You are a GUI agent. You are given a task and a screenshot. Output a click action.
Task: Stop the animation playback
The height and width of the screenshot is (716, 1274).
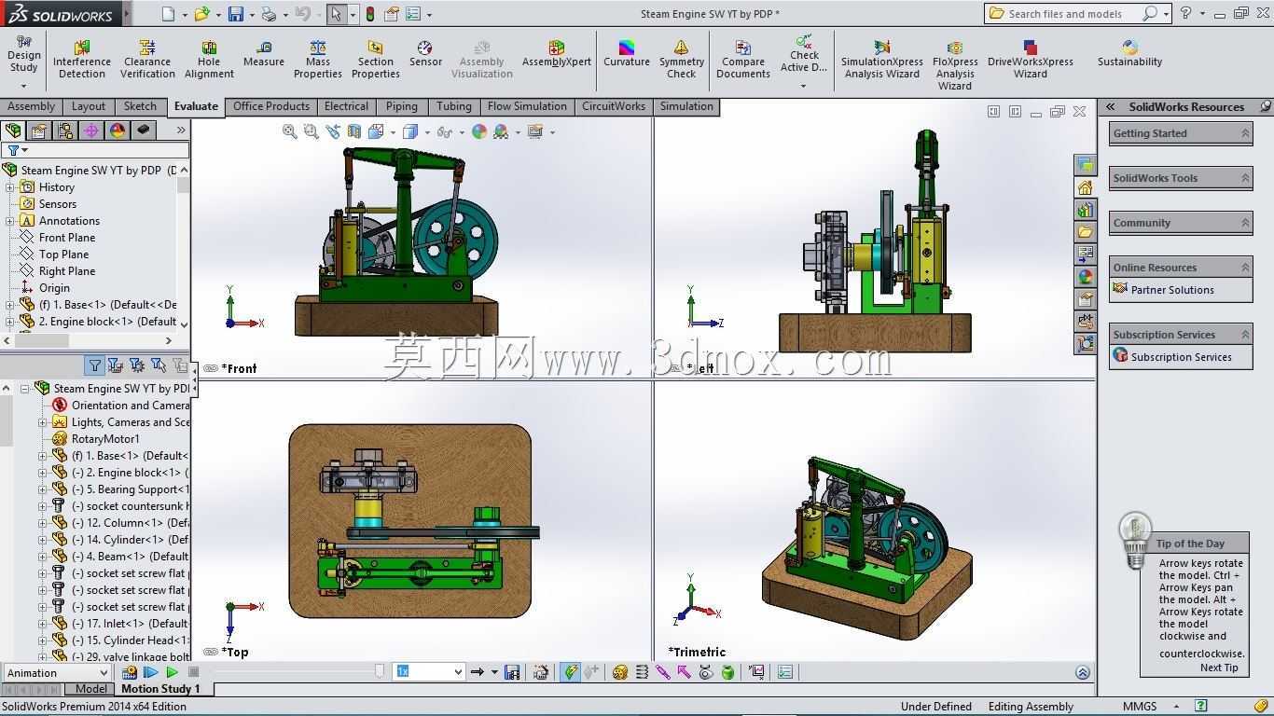(193, 672)
